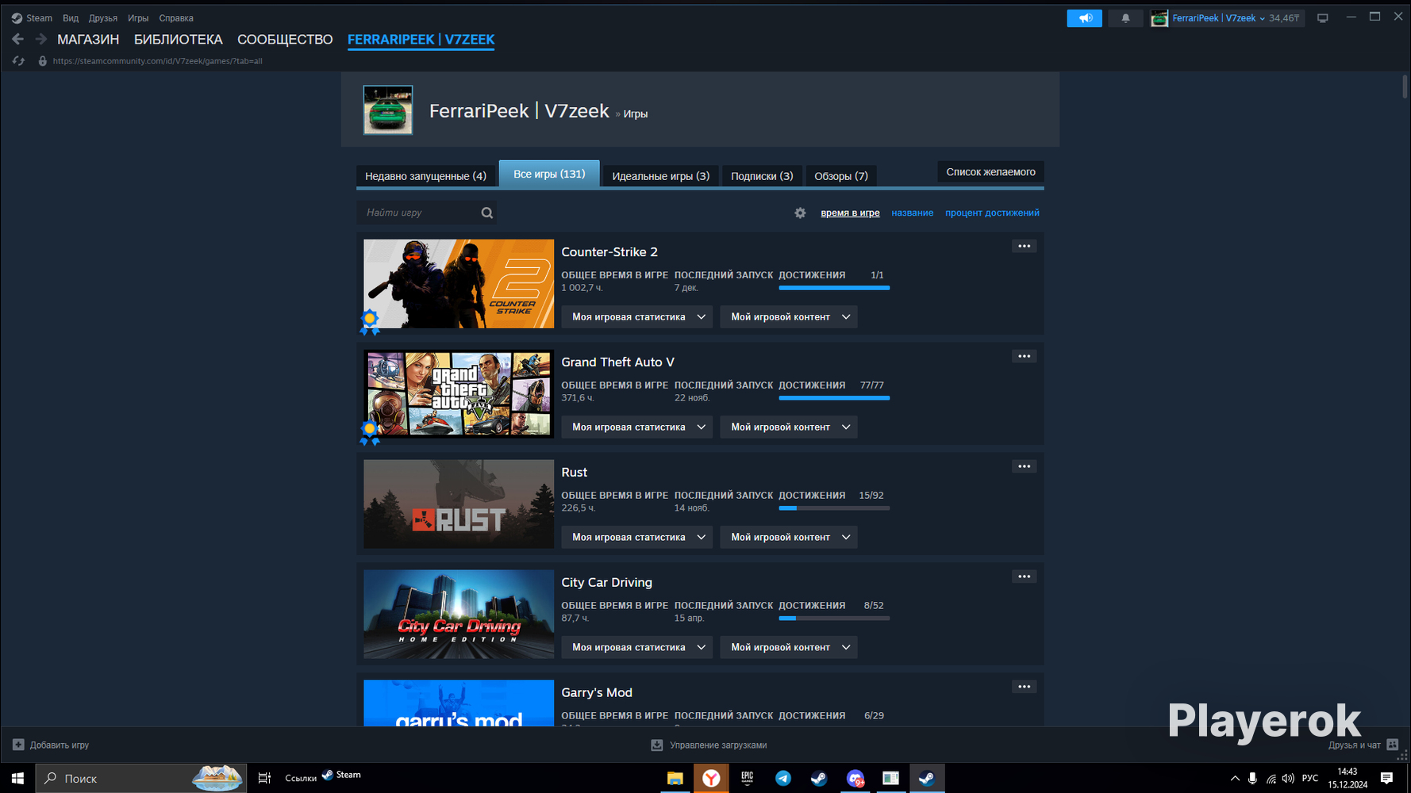The width and height of the screenshot is (1411, 793).
Task: Open the FERRARIPEEK | V7ZEEK navigation tab
Action: (421, 40)
